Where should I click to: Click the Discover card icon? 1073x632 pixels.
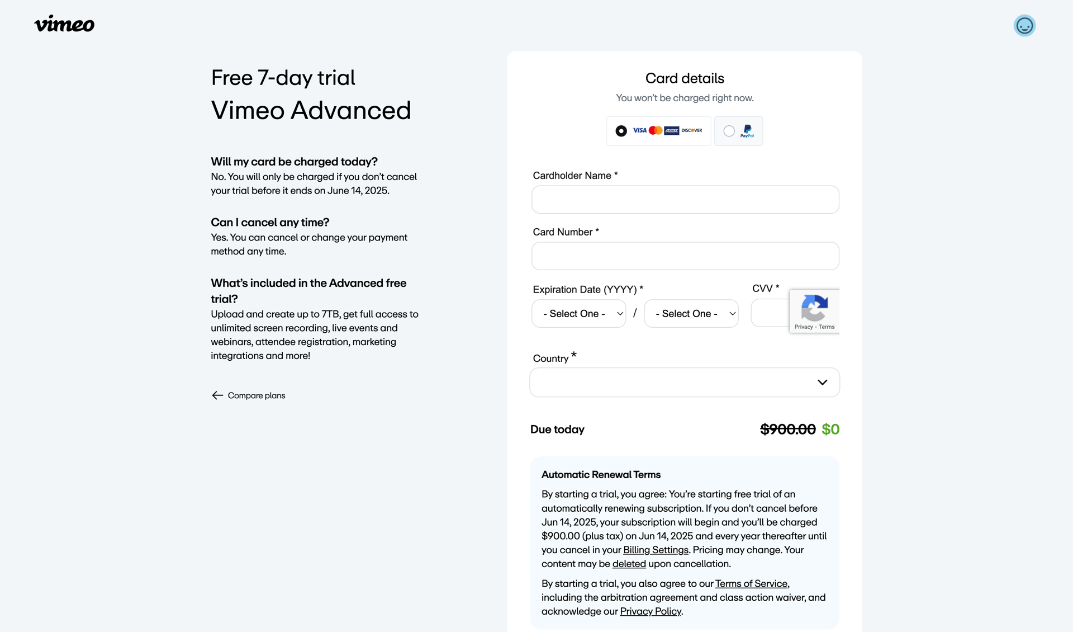(x=691, y=130)
